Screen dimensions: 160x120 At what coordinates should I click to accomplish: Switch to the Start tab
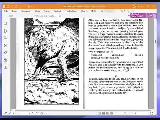tap(11, 16)
